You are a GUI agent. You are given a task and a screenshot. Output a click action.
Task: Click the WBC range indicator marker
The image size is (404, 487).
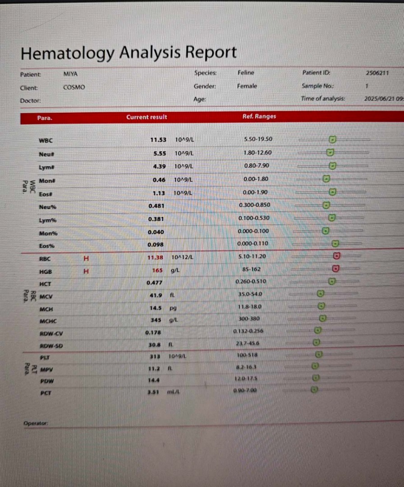pyautogui.click(x=332, y=139)
